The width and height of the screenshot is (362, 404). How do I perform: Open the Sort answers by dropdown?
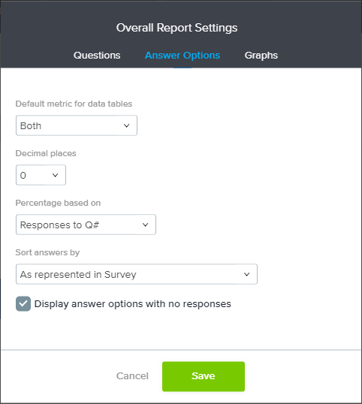137,274
